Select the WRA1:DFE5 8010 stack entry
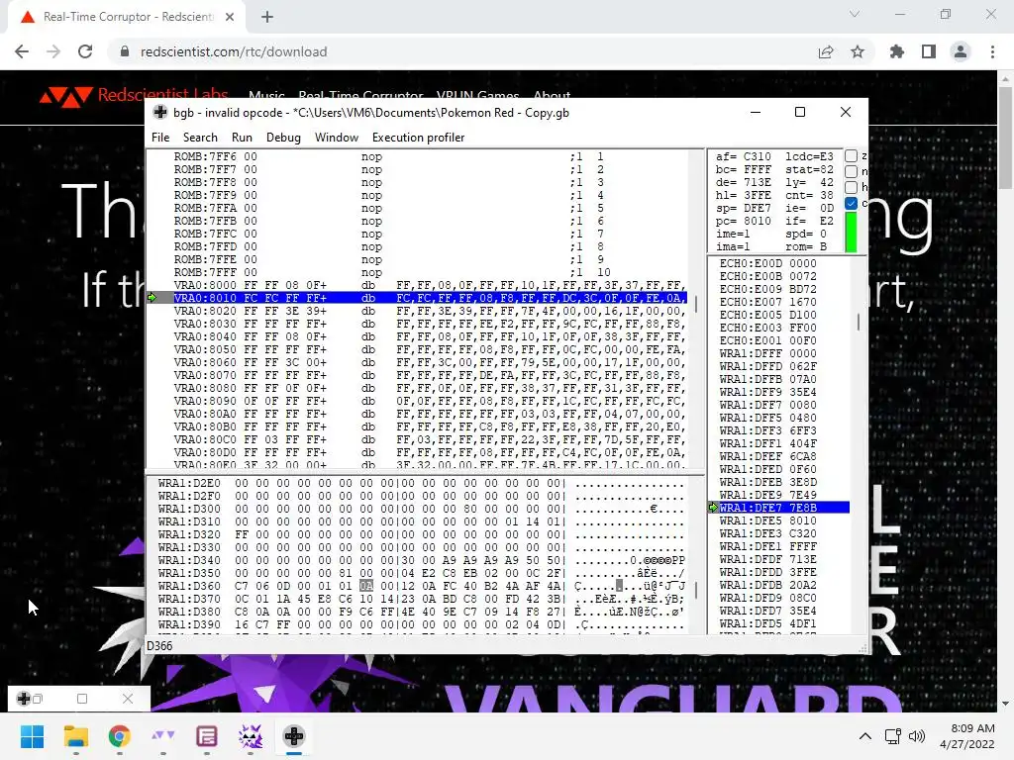 [x=779, y=521]
